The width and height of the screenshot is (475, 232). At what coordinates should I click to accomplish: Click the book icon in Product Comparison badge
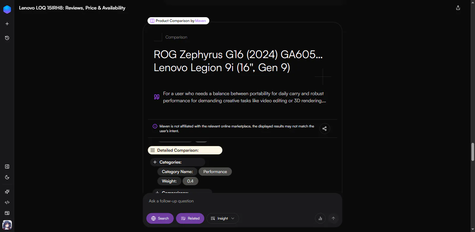pos(152,21)
